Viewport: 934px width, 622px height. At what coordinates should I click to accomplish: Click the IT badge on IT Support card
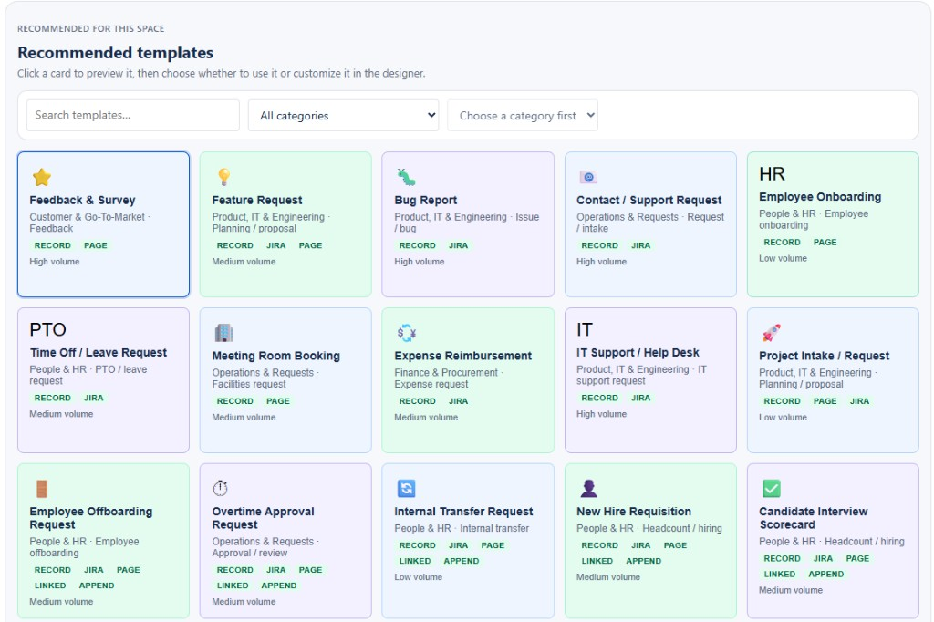(585, 329)
